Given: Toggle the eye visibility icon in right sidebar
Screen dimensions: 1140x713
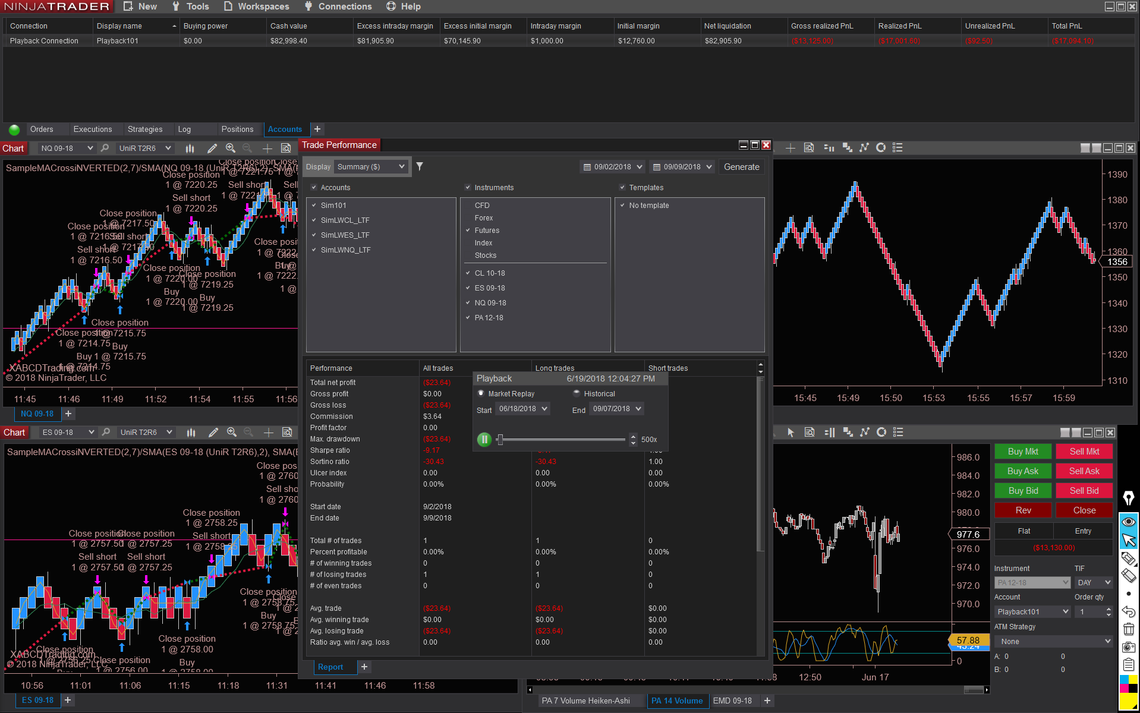Looking at the screenshot, I should (1128, 522).
